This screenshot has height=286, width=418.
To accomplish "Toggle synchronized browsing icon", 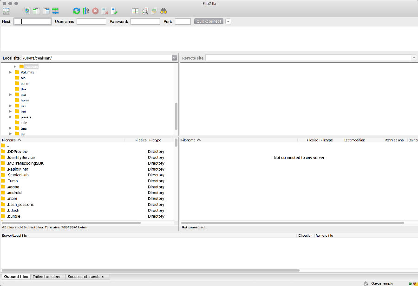I will click(x=154, y=11).
